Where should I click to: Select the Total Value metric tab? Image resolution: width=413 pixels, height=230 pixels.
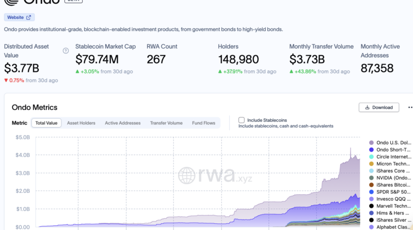pyautogui.click(x=46, y=123)
